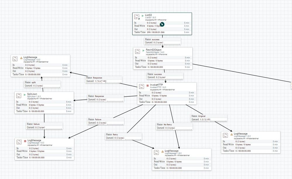Click the warning triangle on the top-left LogMessage
Viewport: 292px width, 179px height.
(x=21, y=58)
